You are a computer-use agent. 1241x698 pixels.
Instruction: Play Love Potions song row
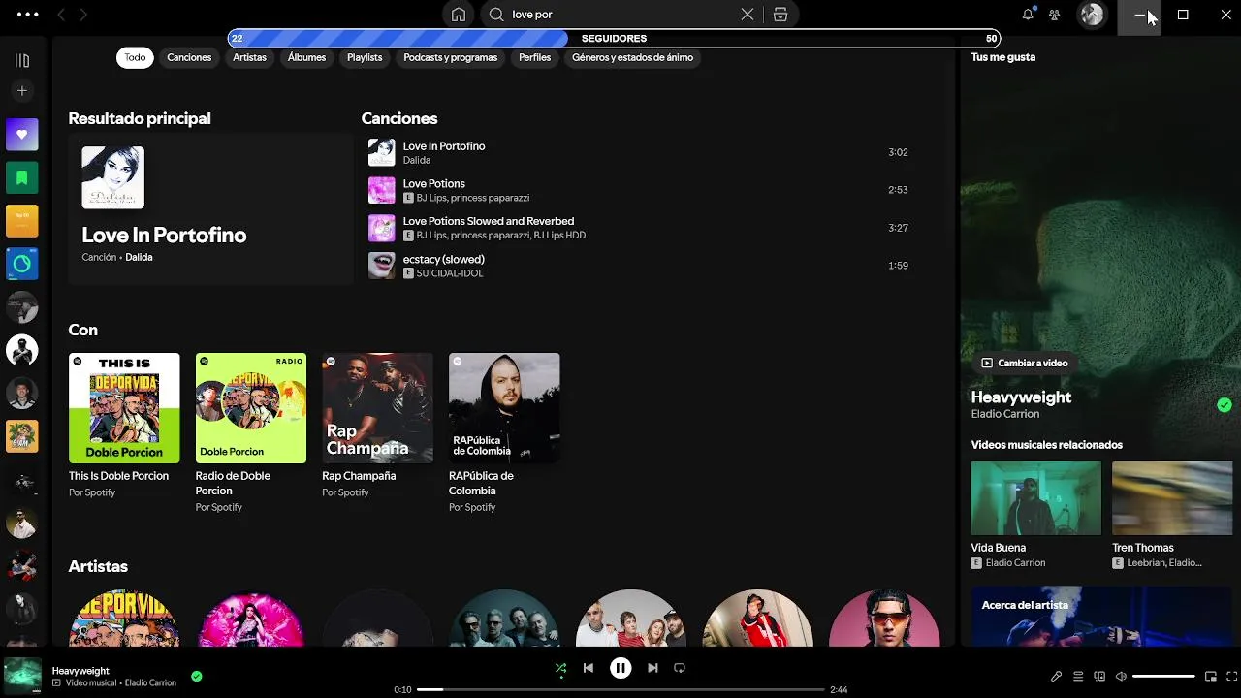(641, 190)
